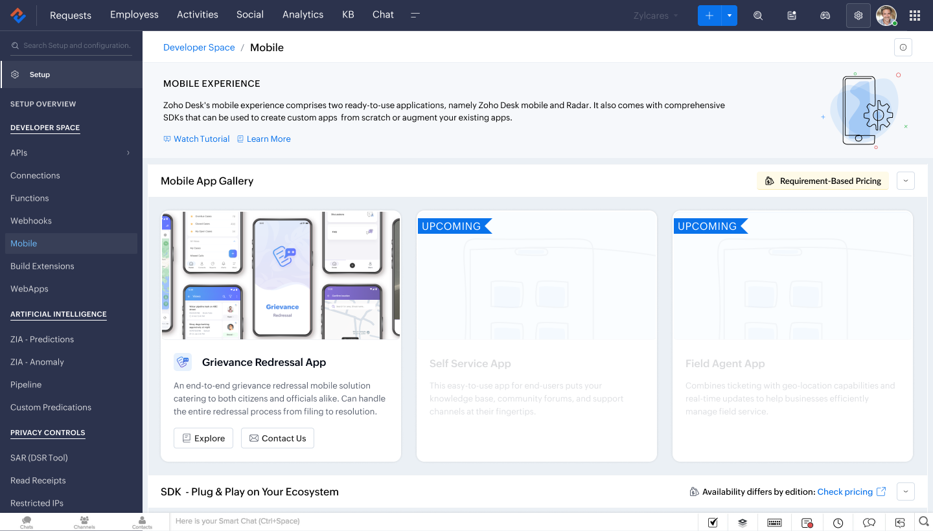Open the chat bubbles icon in bottom bar
Image resolution: width=933 pixels, height=531 pixels.
[x=870, y=523]
